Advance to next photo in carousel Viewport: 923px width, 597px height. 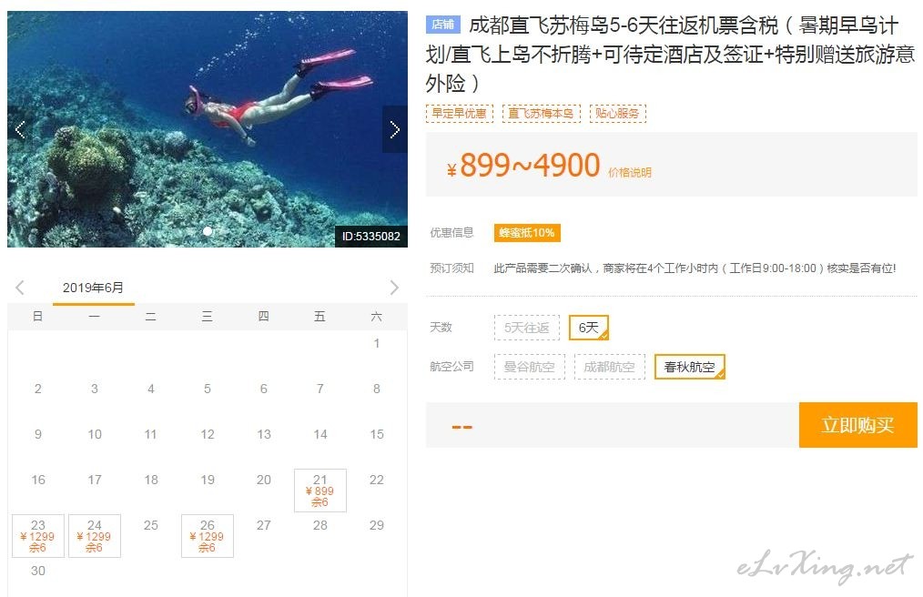pyautogui.click(x=394, y=129)
